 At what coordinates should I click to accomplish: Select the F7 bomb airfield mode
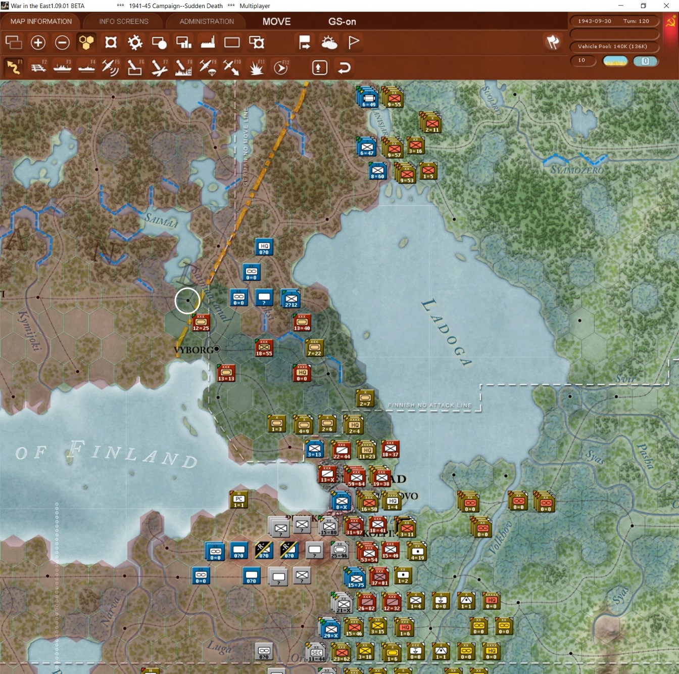[159, 67]
